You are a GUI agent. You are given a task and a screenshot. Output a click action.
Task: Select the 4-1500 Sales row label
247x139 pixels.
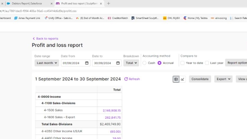53,110
